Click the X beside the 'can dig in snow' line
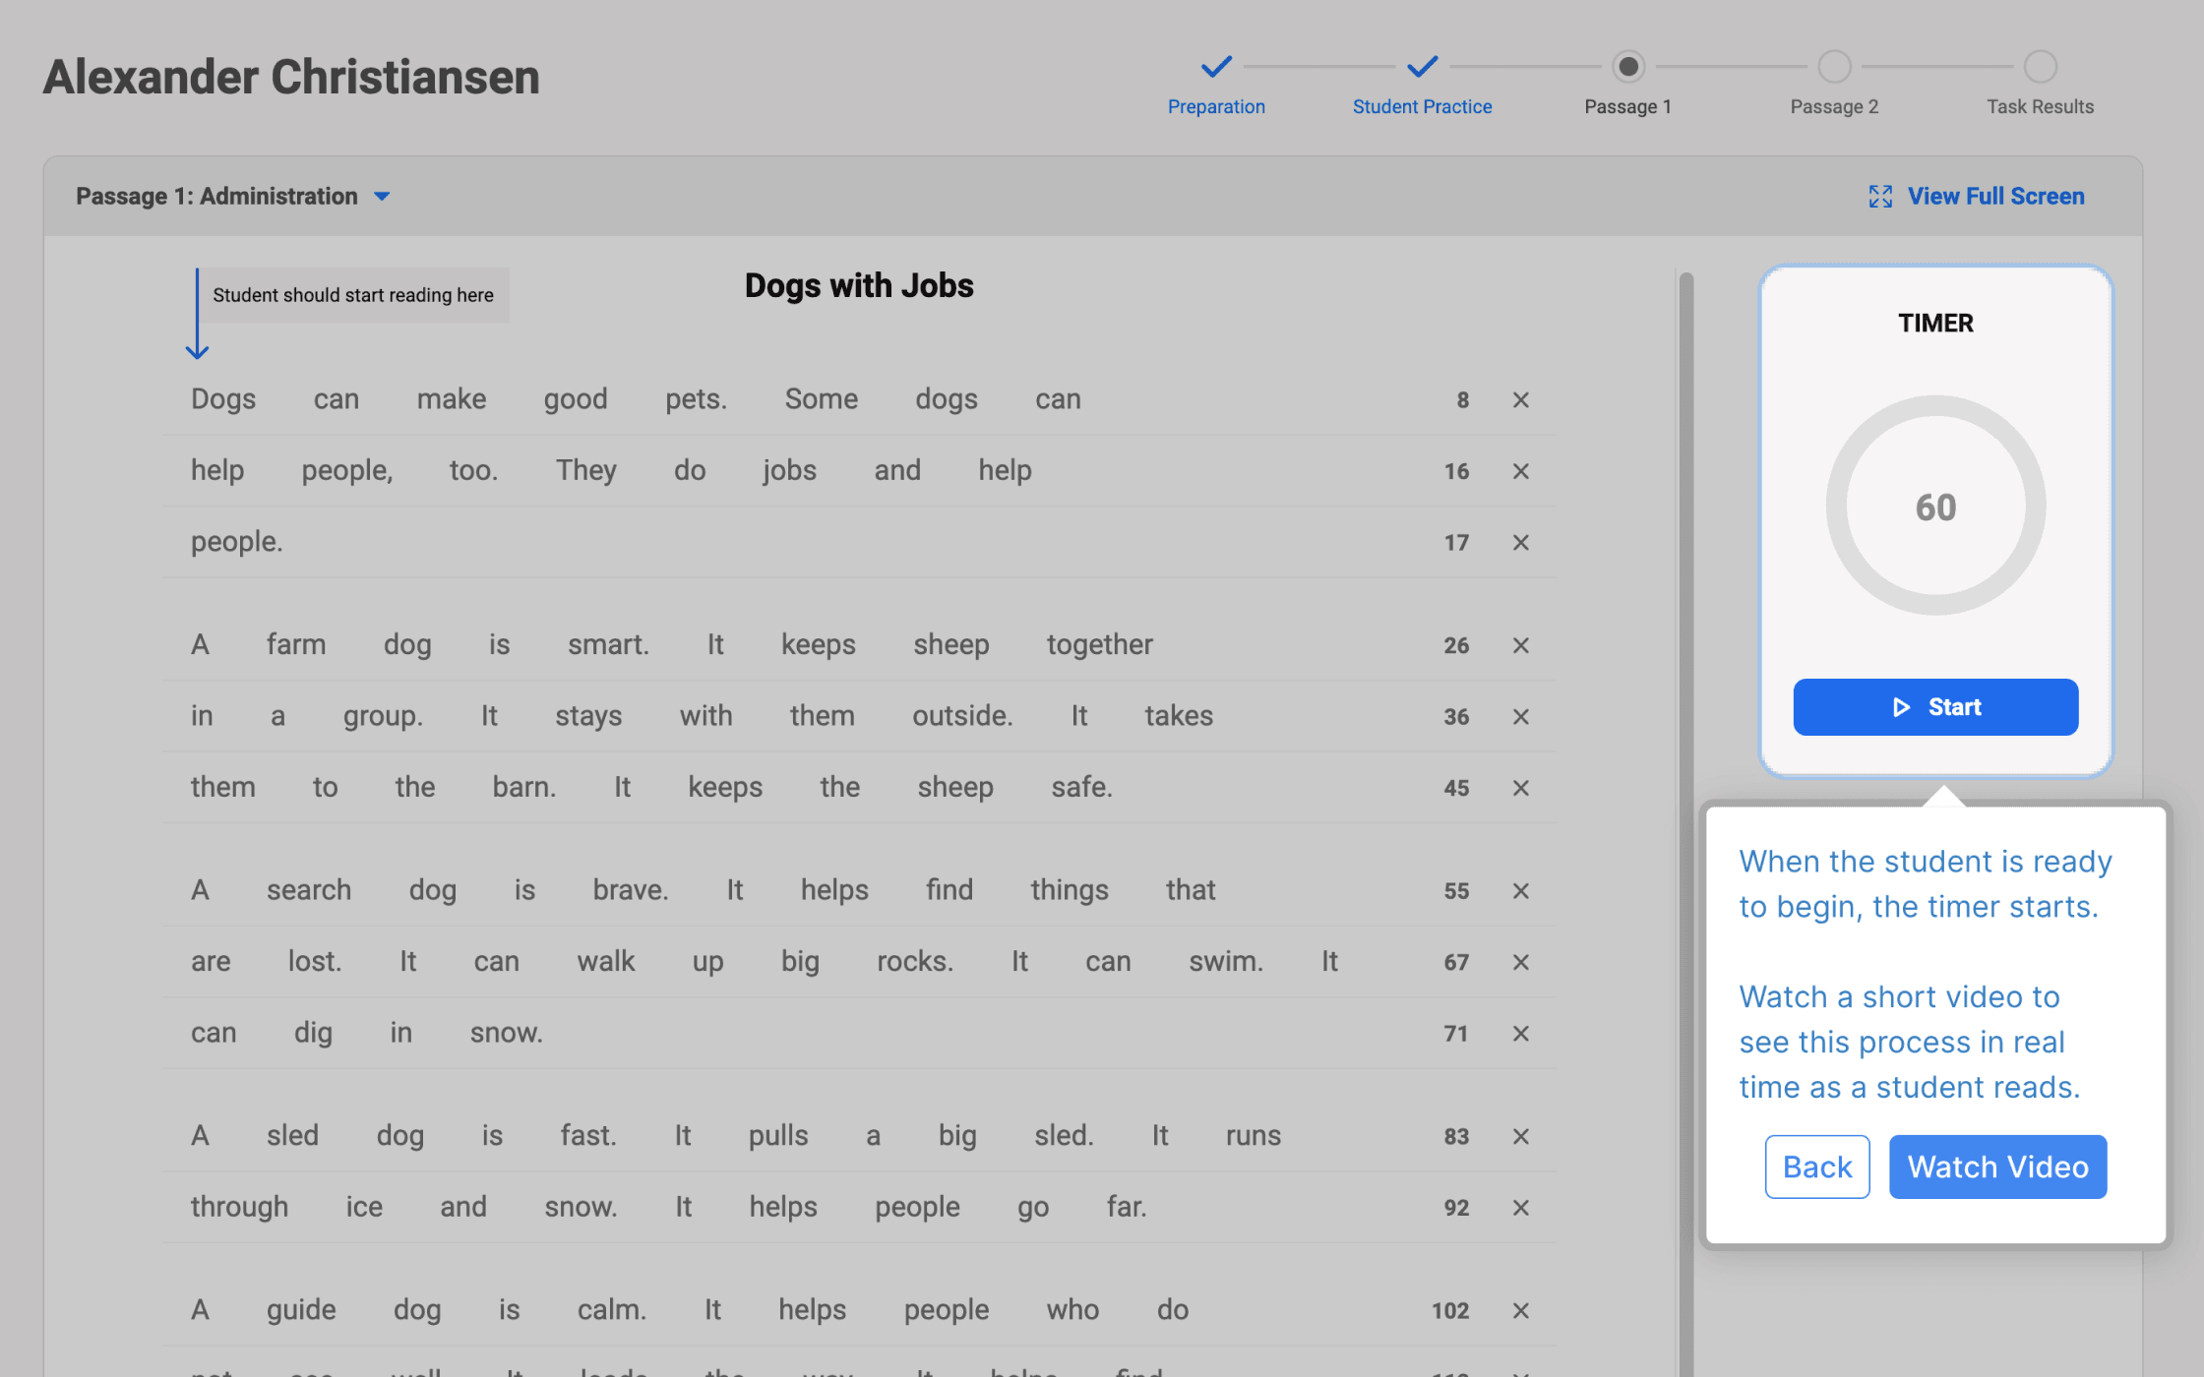 1521,1034
